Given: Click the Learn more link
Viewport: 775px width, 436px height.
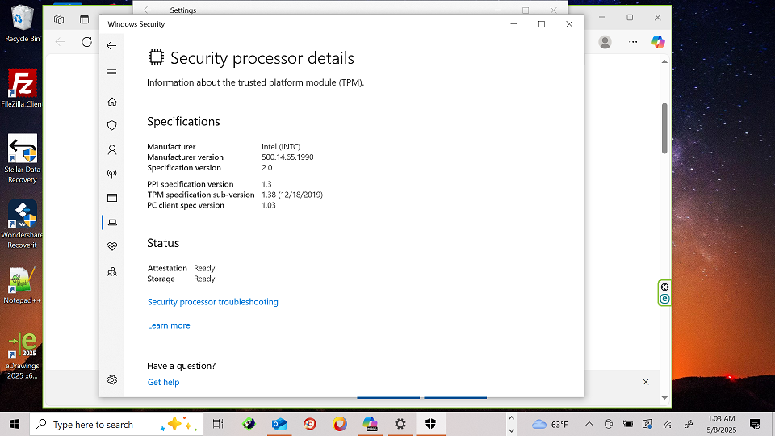Looking at the screenshot, I should [169, 325].
